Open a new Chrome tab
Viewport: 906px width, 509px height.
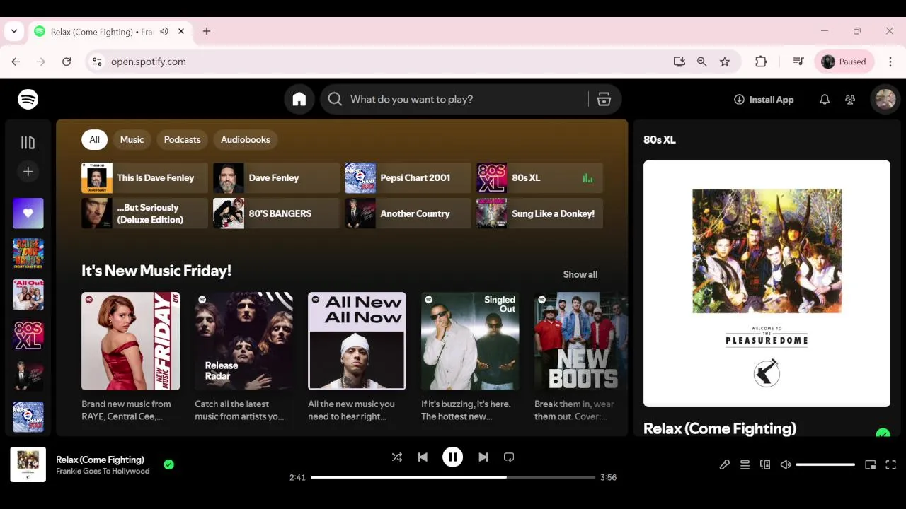coord(207,31)
